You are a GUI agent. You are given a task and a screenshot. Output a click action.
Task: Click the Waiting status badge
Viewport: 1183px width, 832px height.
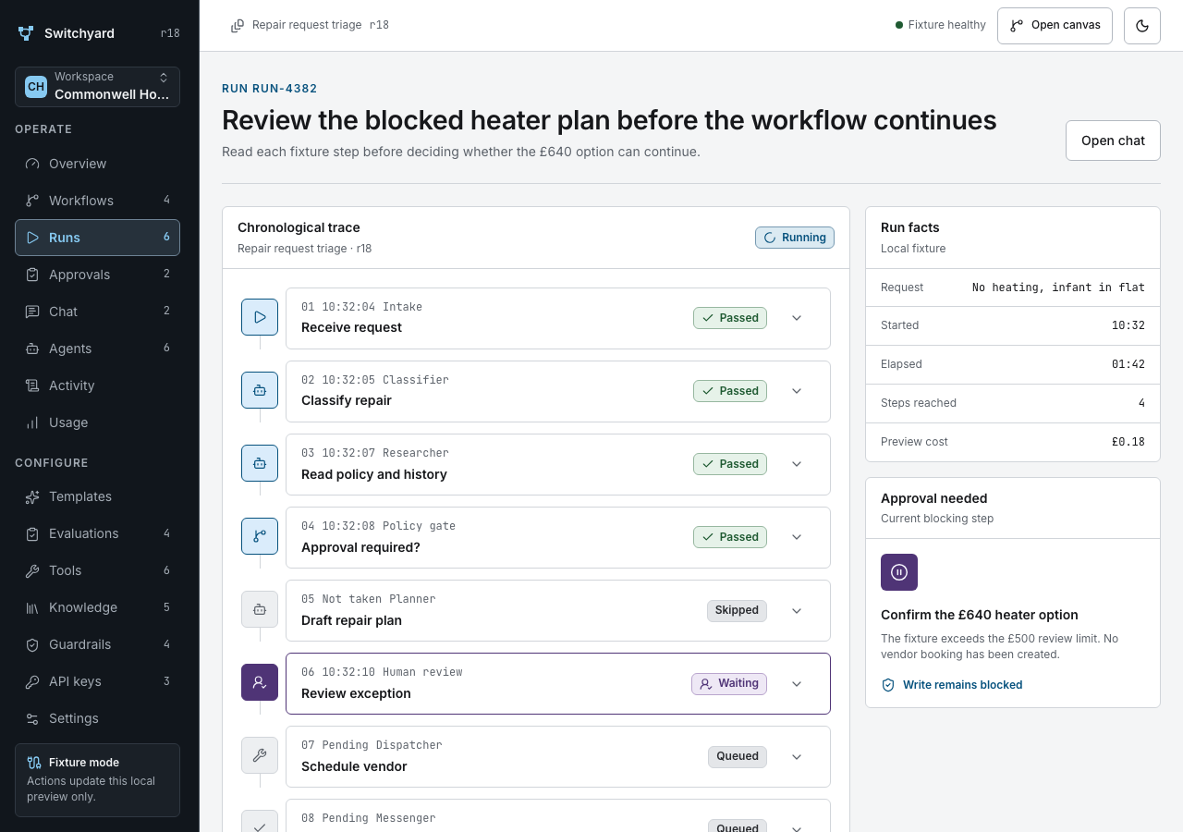click(729, 684)
